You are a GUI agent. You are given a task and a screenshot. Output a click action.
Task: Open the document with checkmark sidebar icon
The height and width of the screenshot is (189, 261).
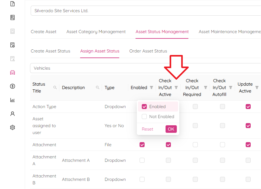click(13, 45)
